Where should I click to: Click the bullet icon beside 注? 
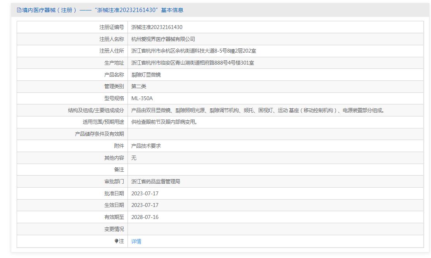[x=117, y=241]
